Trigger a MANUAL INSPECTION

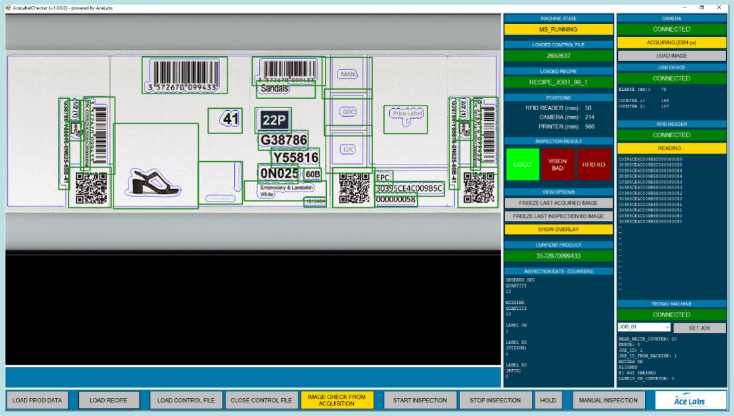pyautogui.click(x=608, y=400)
